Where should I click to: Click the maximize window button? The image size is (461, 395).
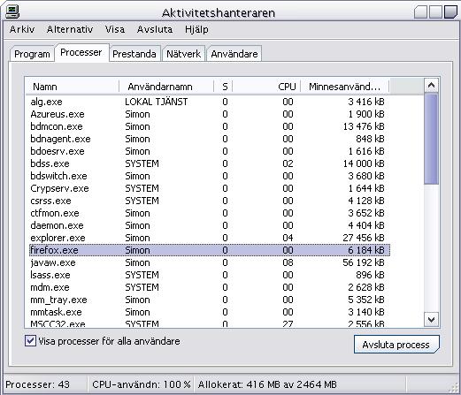[x=435, y=12]
